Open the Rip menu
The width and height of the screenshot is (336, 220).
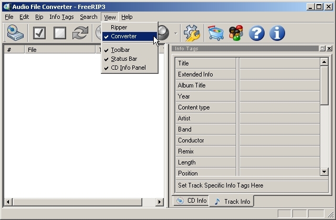click(39, 17)
